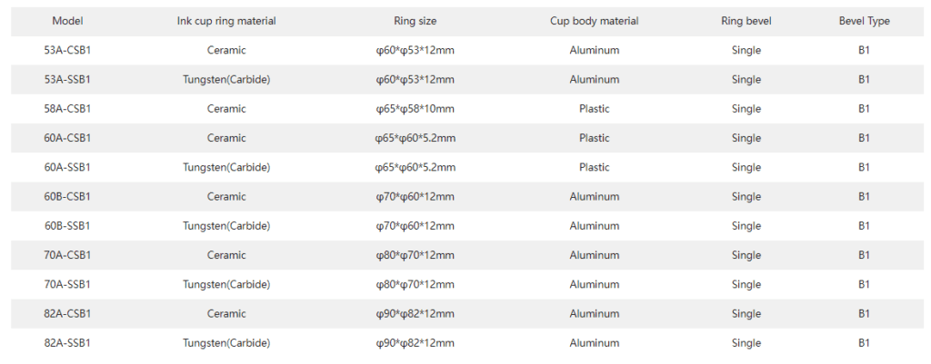Image resolution: width=931 pixels, height=364 pixels.
Task: Select the 60B-SSB1 model entry
Action: point(67,226)
